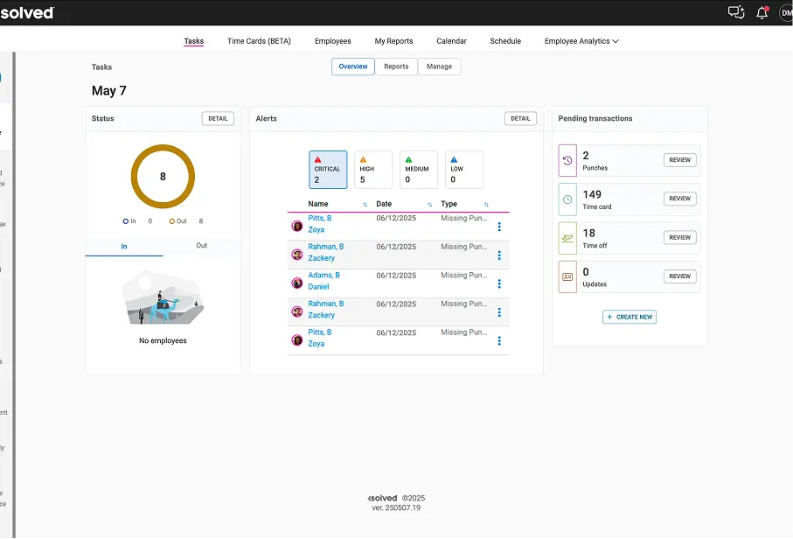Open the Schedule menu item
This screenshot has width=793, height=539.
(505, 41)
